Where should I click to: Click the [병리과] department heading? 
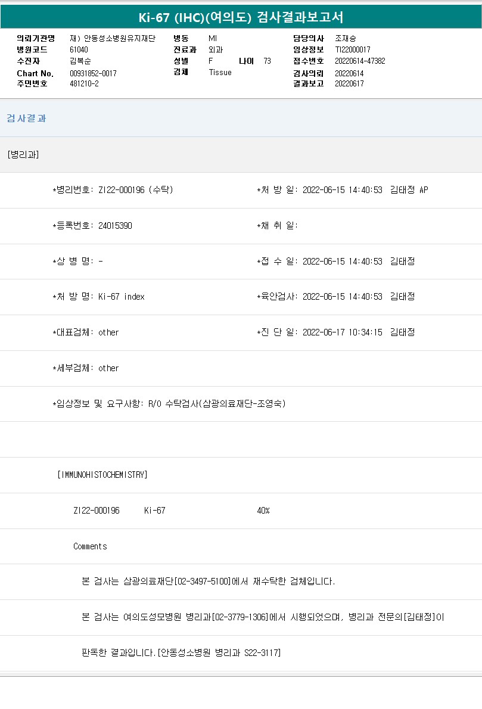coord(23,155)
